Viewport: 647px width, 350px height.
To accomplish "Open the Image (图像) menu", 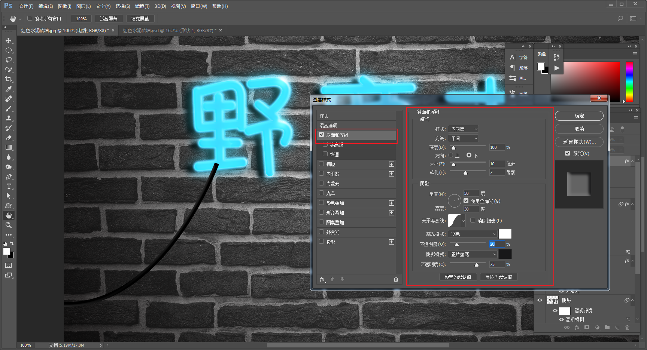I will 65,6.
